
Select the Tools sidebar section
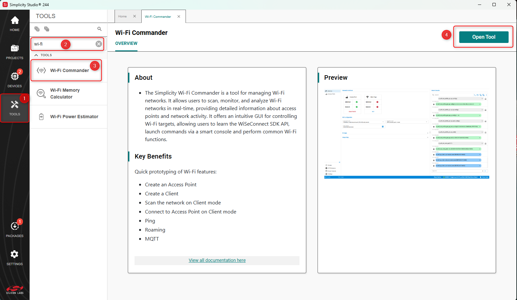[15, 108]
